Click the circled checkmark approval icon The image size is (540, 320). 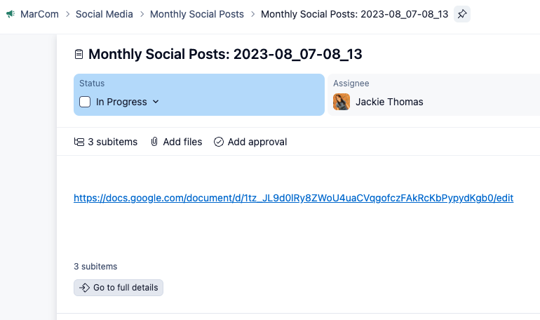(x=219, y=142)
